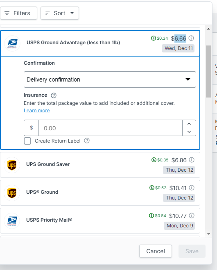This screenshot has height=270, width=217.
Task: Click the Insurance help question icon
Action: [x=54, y=95]
